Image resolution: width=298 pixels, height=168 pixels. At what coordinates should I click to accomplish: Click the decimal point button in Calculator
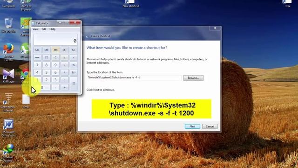[55, 87]
